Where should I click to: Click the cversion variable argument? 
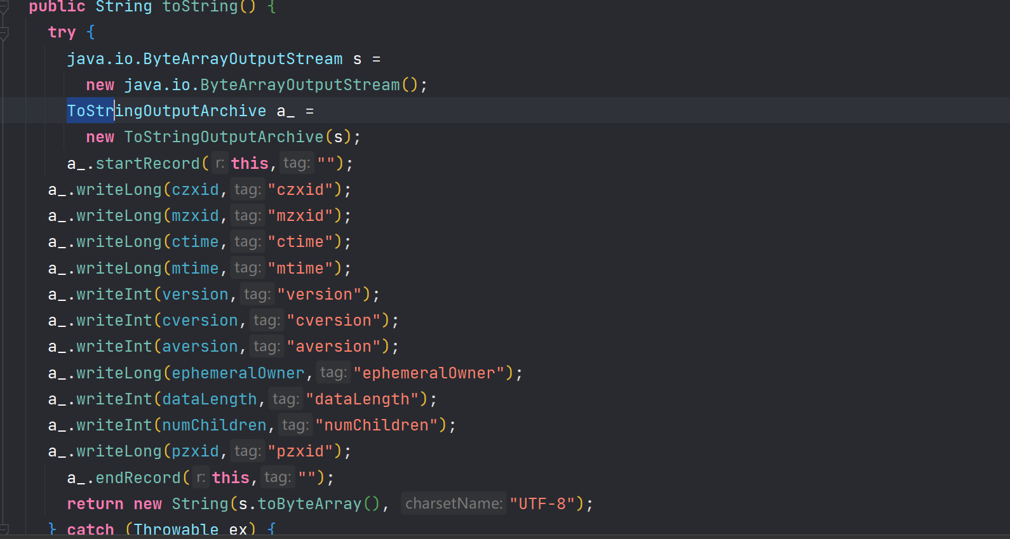click(200, 321)
